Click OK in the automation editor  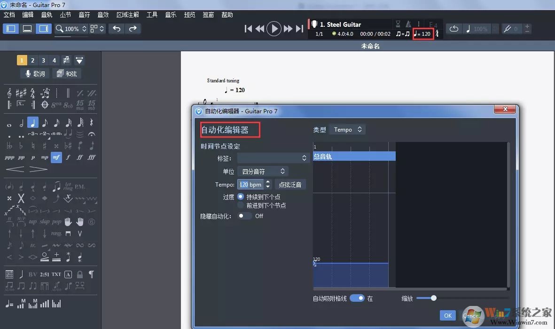point(448,315)
